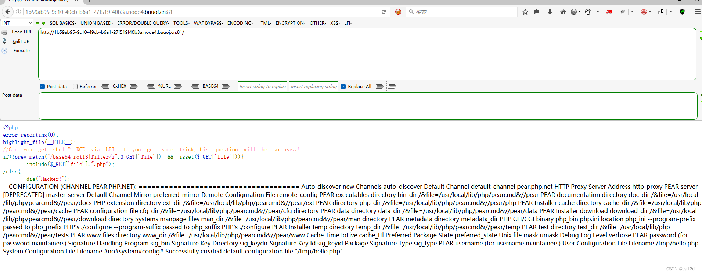
Task: URL-decode with the left %URL arrow
Action: click(x=151, y=86)
